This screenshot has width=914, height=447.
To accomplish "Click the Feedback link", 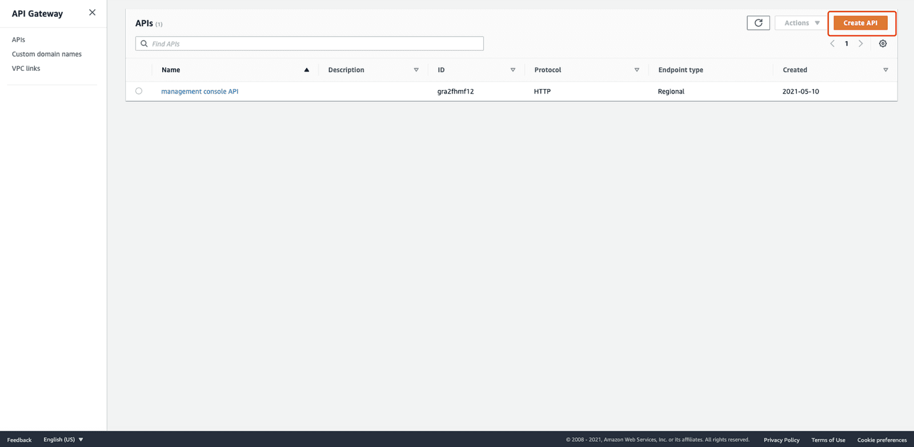I will (x=19, y=440).
